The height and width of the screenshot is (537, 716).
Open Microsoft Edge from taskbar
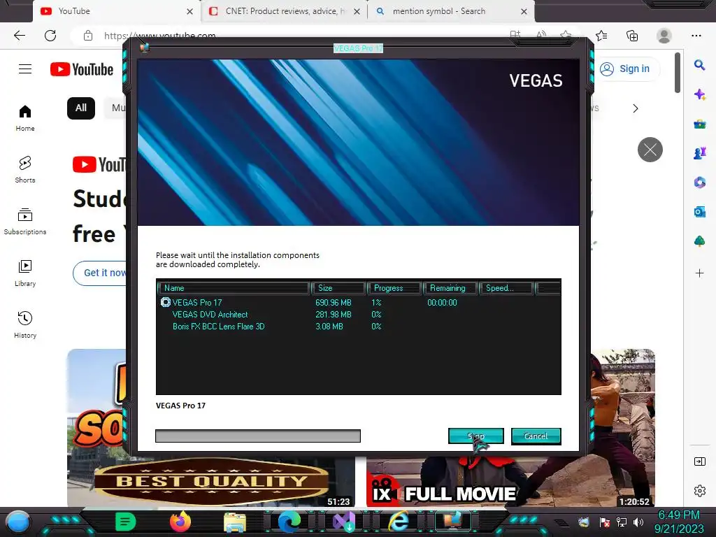[x=289, y=522]
